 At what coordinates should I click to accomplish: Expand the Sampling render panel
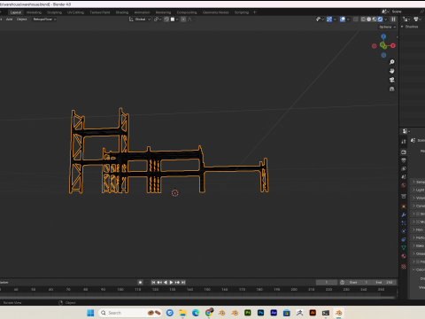[418, 182]
